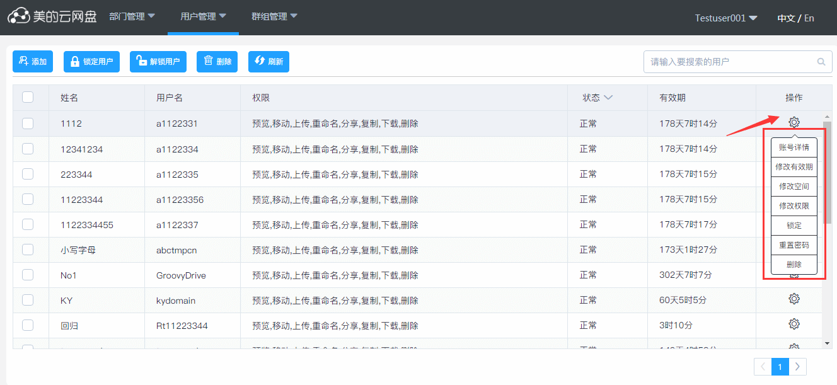The width and height of the screenshot is (837, 385).
Task: Click the 解锁用户 unlock button
Action: click(x=158, y=62)
